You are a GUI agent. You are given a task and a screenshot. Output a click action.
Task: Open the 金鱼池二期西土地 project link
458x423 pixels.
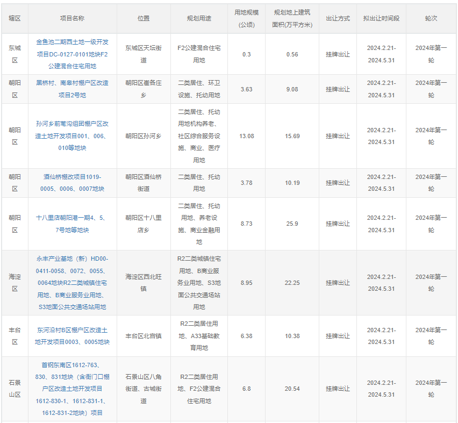70,53
